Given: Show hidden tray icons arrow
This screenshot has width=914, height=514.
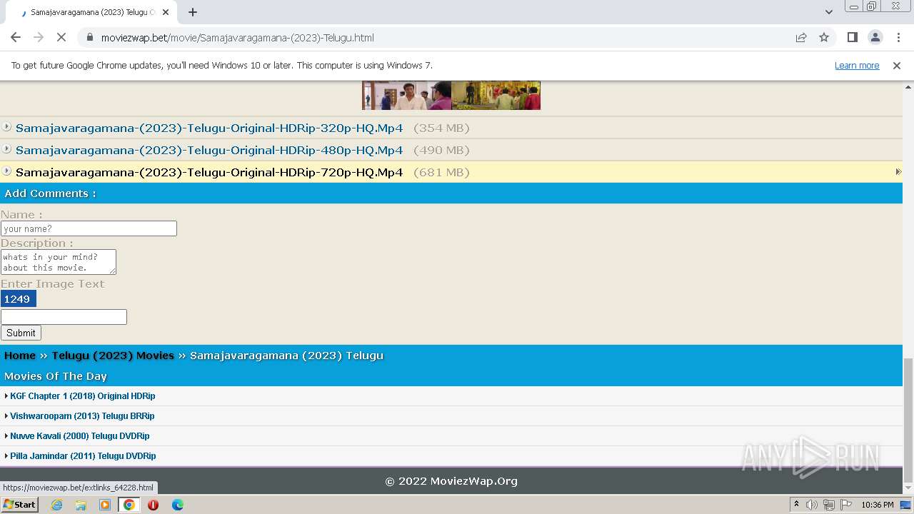Looking at the screenshot, I should click(796, 505).
